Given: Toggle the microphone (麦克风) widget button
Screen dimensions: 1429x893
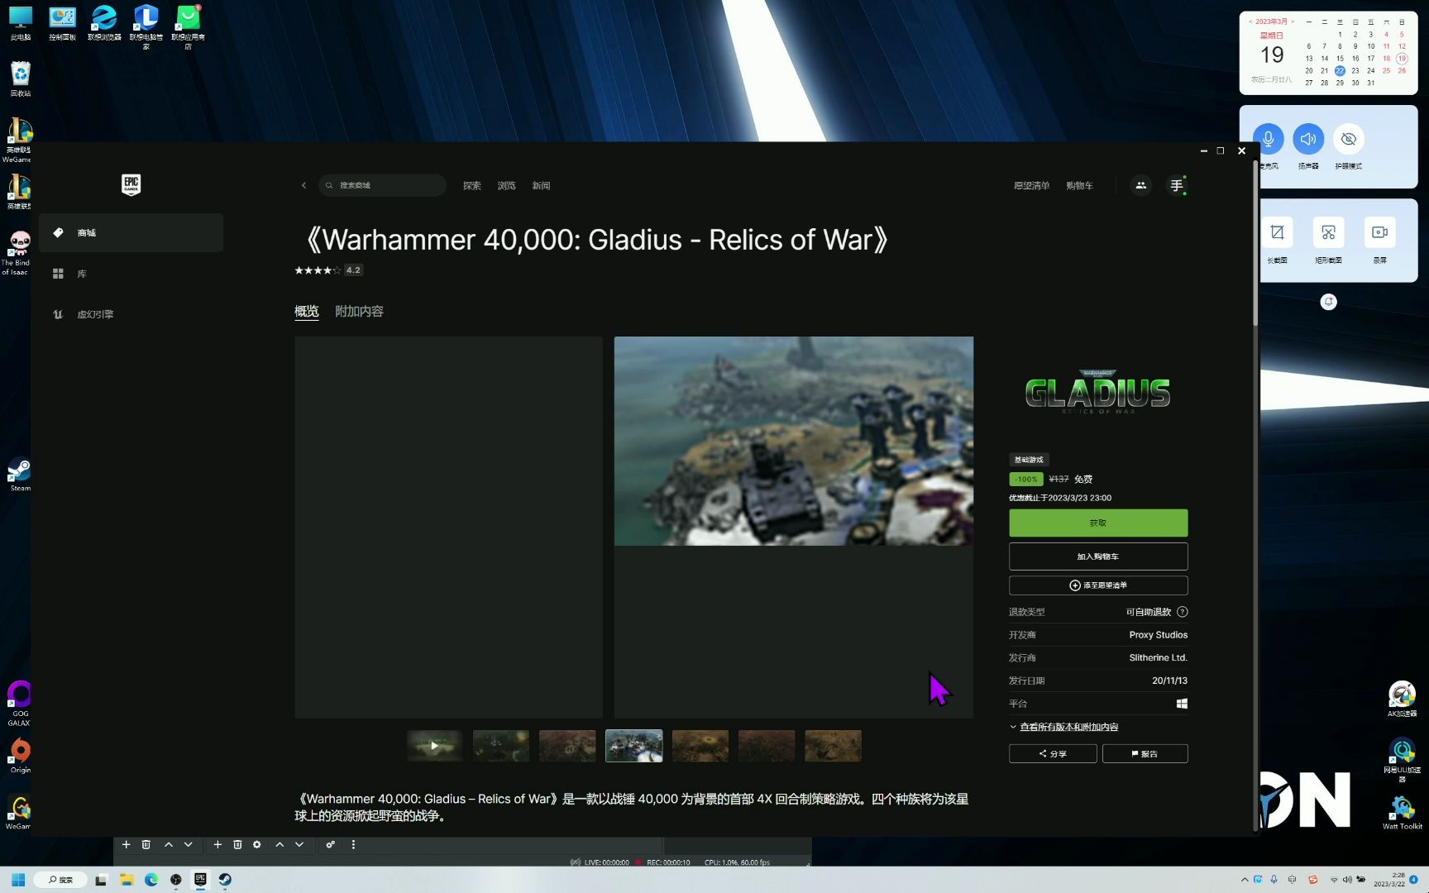Looking at the screenshot, I should pyautogui.click(x=1268, y=139).
